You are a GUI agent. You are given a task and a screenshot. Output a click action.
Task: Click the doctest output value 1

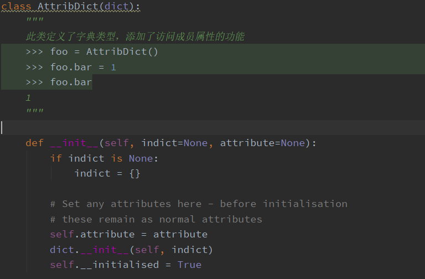(x=28, y=98)
